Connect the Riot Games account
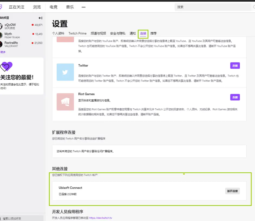This screenshot has height=221, width=255. (x=235, y=97)
